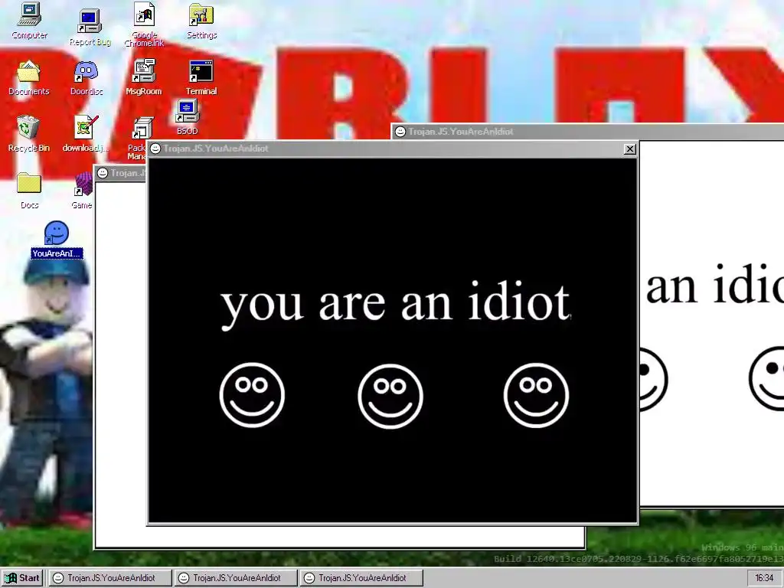Open the Recycle Bin icon

pyautogui.click(x=28, y=133)
